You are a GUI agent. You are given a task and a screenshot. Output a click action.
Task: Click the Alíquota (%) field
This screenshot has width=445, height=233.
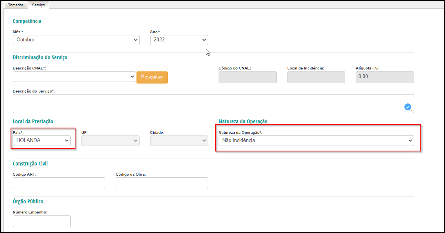click(x=385, y=77)
